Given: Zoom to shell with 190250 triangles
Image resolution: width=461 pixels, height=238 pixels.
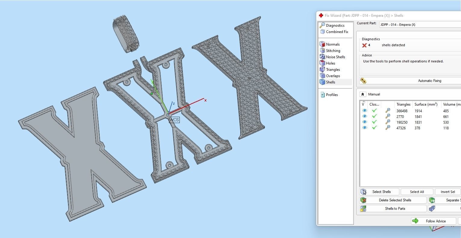Looking at the screenshot, I should [x=388, y=122].
